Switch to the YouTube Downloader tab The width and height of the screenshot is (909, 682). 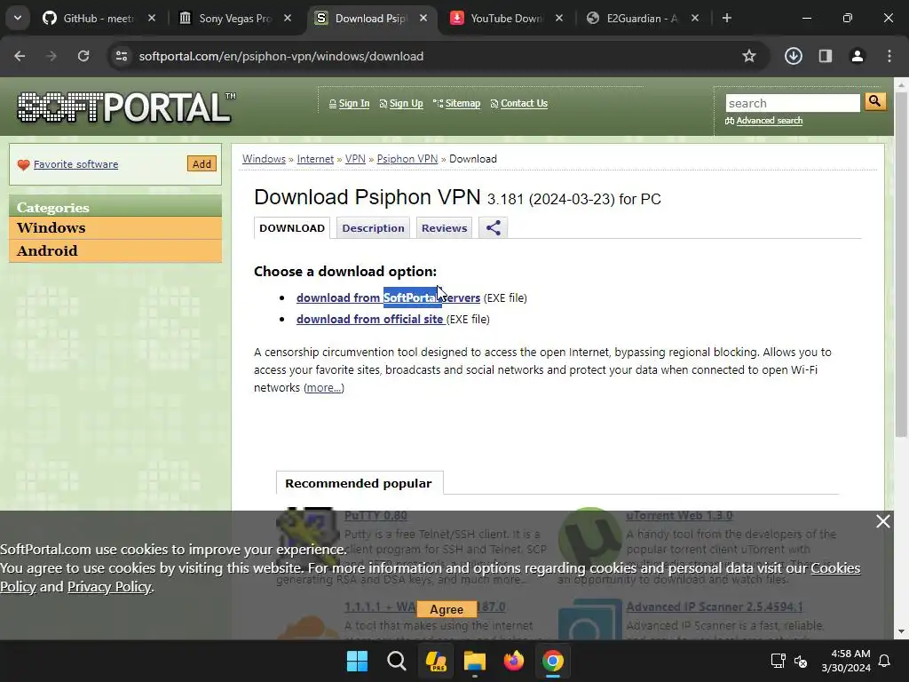507,18
